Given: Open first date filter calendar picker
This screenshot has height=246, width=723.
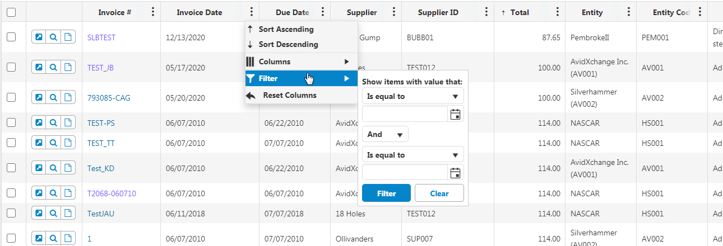Looking at the screenshot, I should coord(455,114).
